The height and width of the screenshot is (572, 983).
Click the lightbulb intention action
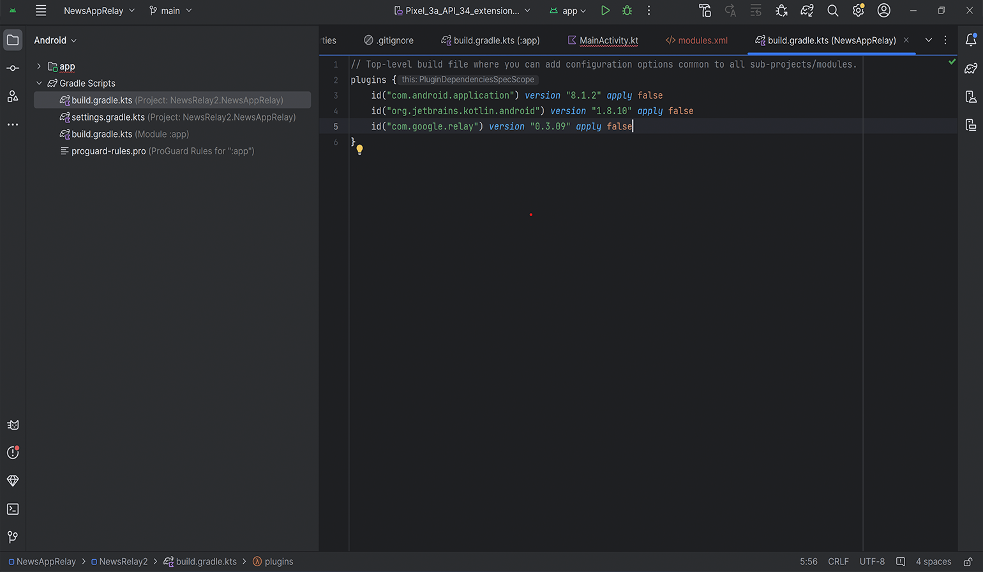359,150
